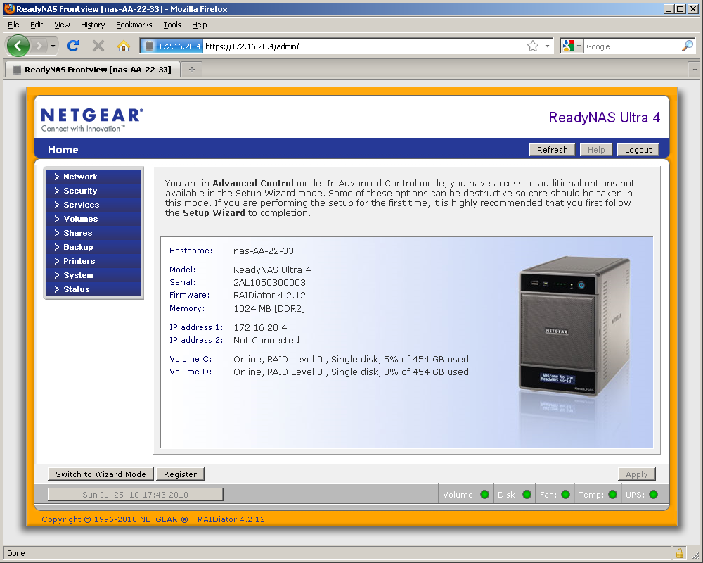The width and height of the screenshot is (703, 563).
Task: Expand the Shares sidebar section
Action: point(93,233)
